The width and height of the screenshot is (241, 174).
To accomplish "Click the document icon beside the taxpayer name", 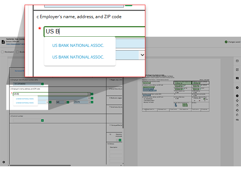I will click(x=3, y=42).
